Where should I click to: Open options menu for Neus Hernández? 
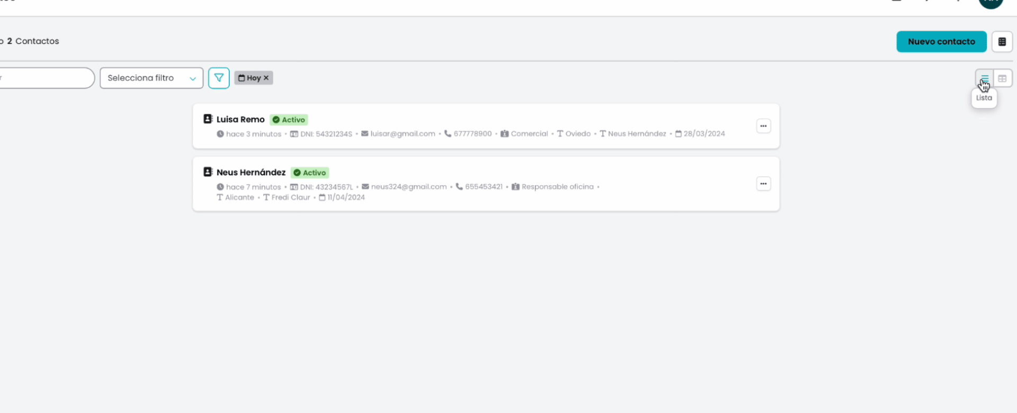click(x=763, y=184)
